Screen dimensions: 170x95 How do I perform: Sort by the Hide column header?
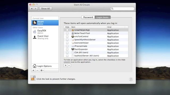coord(67,27)
